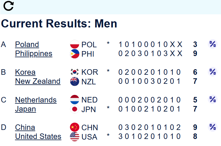Open the United States team link
This screenshot has width=221, height=146.
pyautogui.click(x=38, y=137)
